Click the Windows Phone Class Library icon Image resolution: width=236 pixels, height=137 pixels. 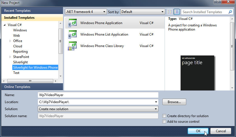73,46
